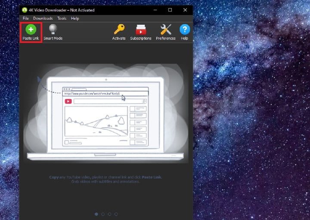Open the Help menu in menu bar

(75, 18)
